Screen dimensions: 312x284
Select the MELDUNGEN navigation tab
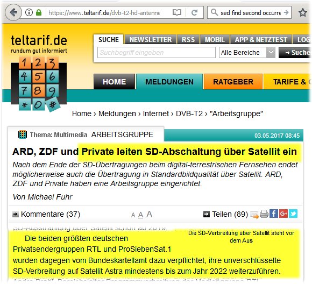pyautogui.click(x=169, y=82)
